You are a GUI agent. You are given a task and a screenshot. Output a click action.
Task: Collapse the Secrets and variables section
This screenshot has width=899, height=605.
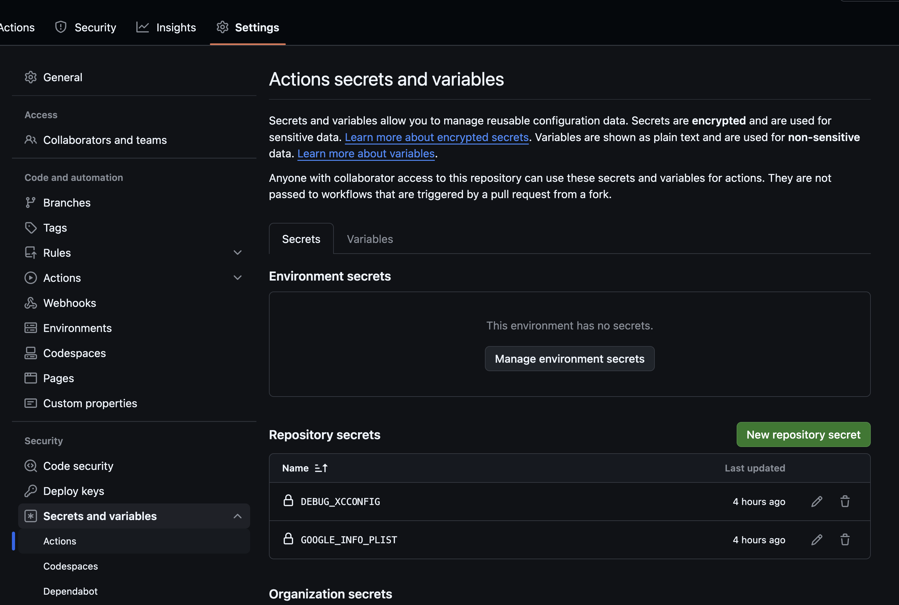point(238,516)
